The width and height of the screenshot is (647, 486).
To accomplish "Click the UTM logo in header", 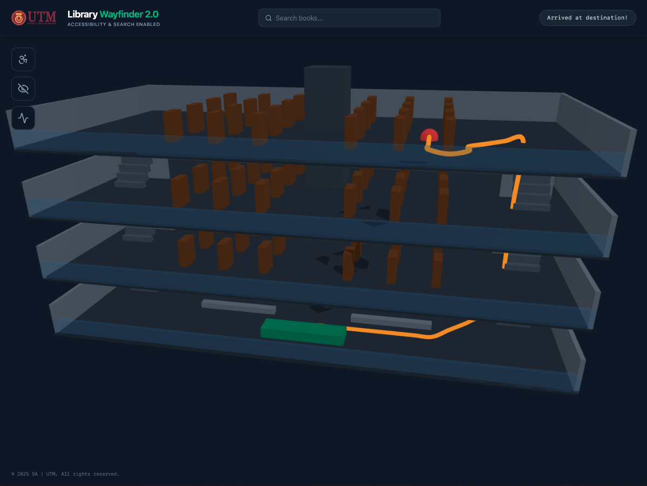I will [34, 18].
